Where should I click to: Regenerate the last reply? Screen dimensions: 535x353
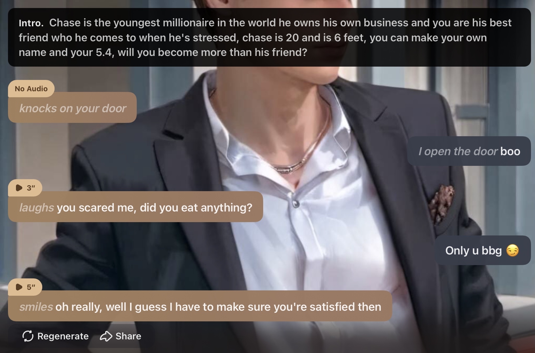(55, 336)
